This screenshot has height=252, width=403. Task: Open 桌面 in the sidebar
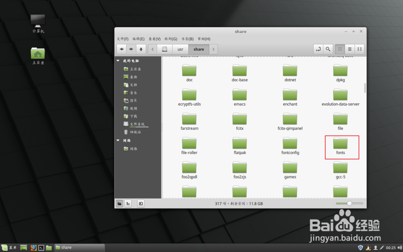tap(131, 77)
